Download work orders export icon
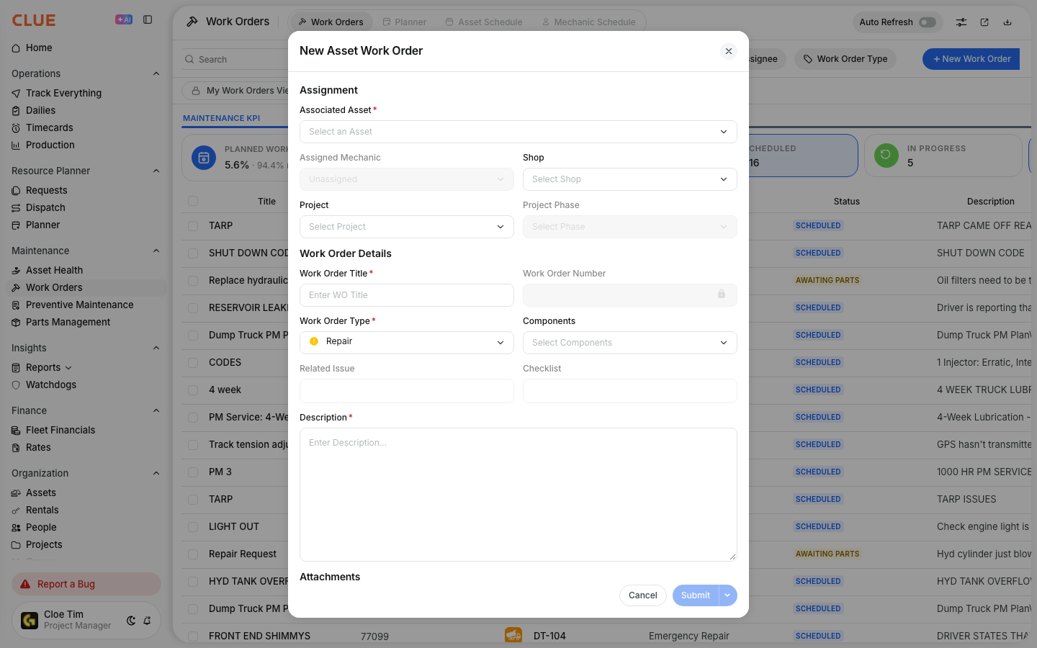 (x=1007, y=22)
